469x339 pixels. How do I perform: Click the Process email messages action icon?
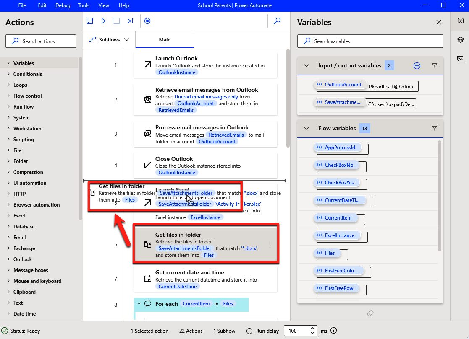point(148,134)
